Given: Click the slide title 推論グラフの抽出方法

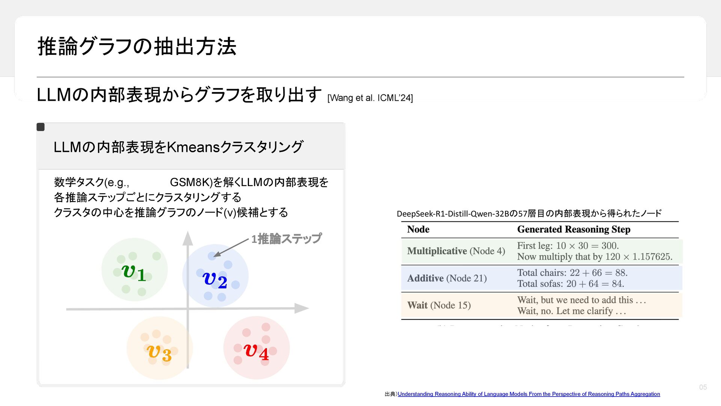Looking at the screenshot, I should [x=137, y=47].
